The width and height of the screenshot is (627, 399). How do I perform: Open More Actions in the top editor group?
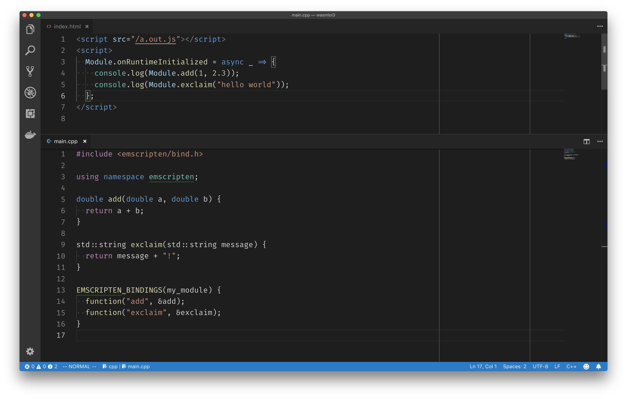pos(600,26)
